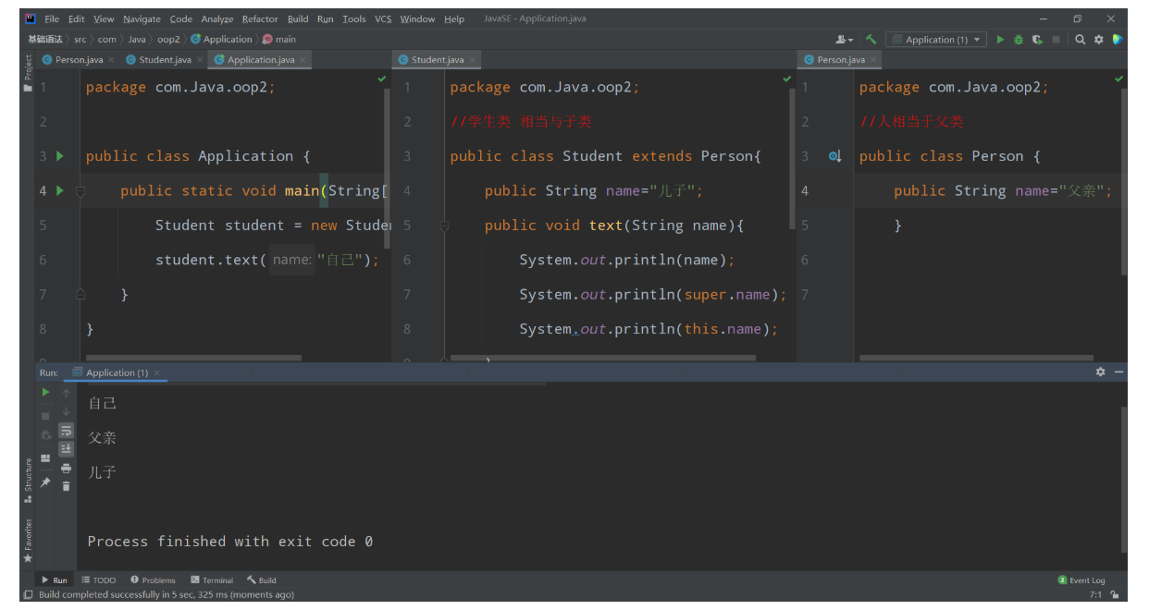
Task: Click the run gutter arrow on line 3
Action: (60, 156)
